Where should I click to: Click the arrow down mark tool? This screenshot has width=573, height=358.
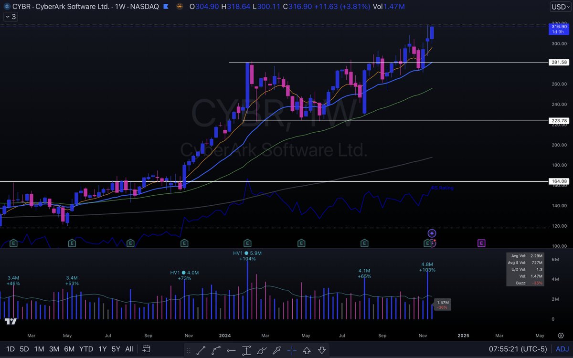click(x=322, y=350)
